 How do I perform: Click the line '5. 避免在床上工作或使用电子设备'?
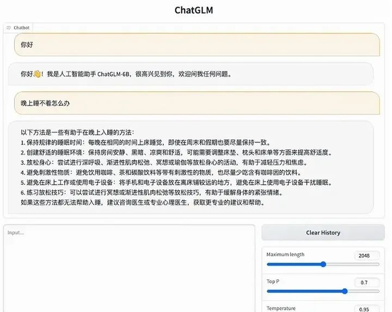(176, 183)
